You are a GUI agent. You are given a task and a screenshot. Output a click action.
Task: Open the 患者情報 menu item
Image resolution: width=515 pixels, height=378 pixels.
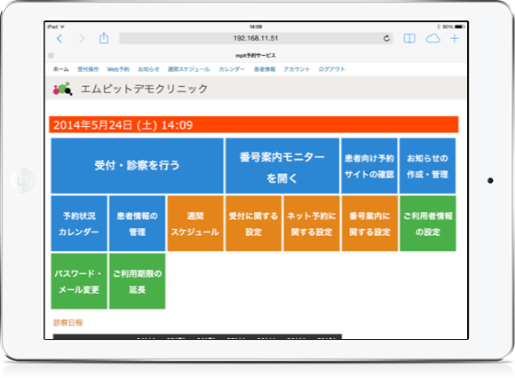pyautogui.click(x=265, y=69)
